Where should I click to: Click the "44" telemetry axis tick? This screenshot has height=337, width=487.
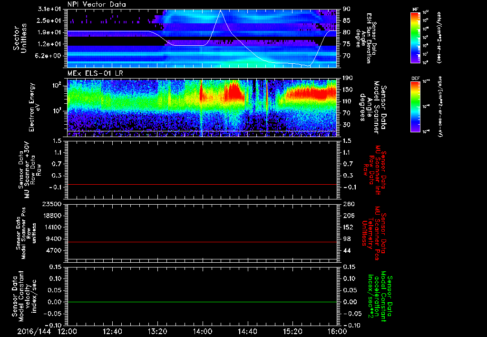pyautogui.click(x=347, y=250)
